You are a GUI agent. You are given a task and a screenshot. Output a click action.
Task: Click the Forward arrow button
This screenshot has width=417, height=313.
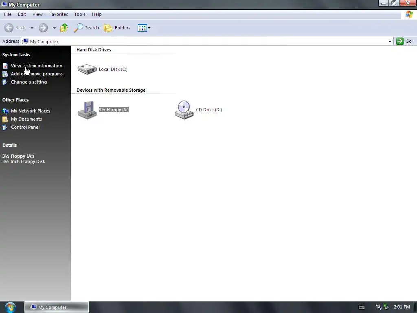click(43, 28)
